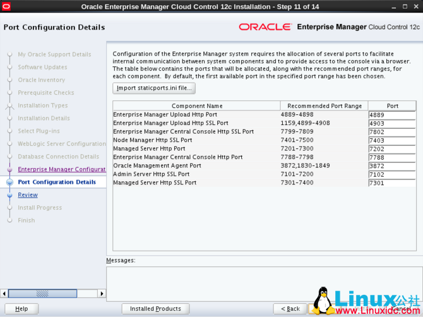Click the Recommended Port Range column header
423x317 pixels.
pos(325,105)
